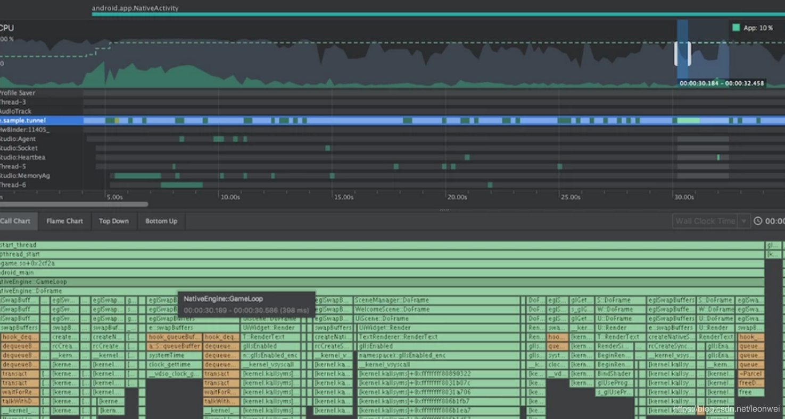
Task: Click the clock icon beside Wall Clock Time
Action: click(758, 221)
